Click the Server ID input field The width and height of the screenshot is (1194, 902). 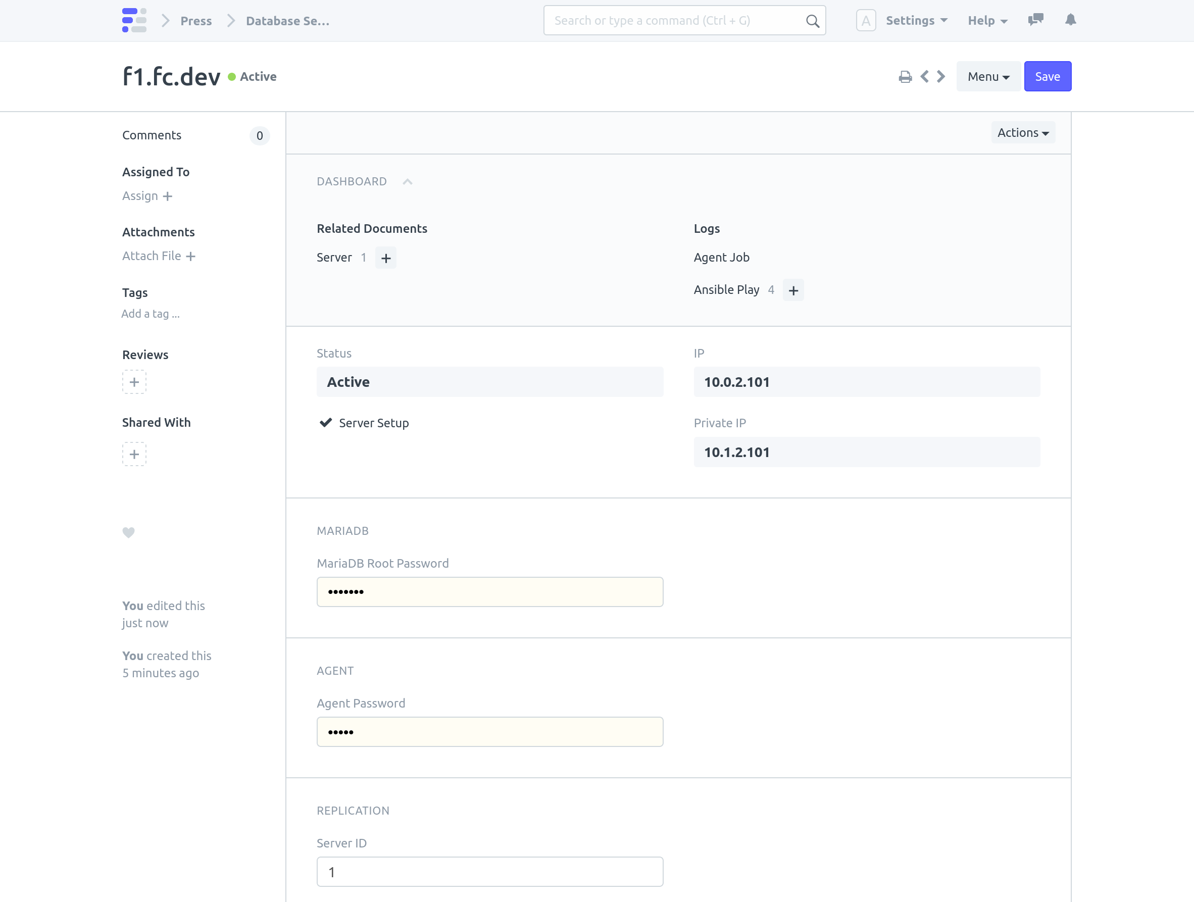(490, 872)
